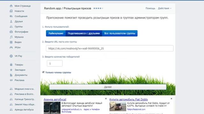Image resolution: width=204 pixels, height=114 pixels.
Task: Click group icon beside Земля! Наш общи
Action: pos(11,104)
